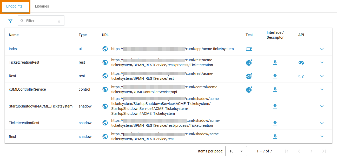Sort table by Name column header
Viewport: 337px width, 161px height.
pos(14,35)
